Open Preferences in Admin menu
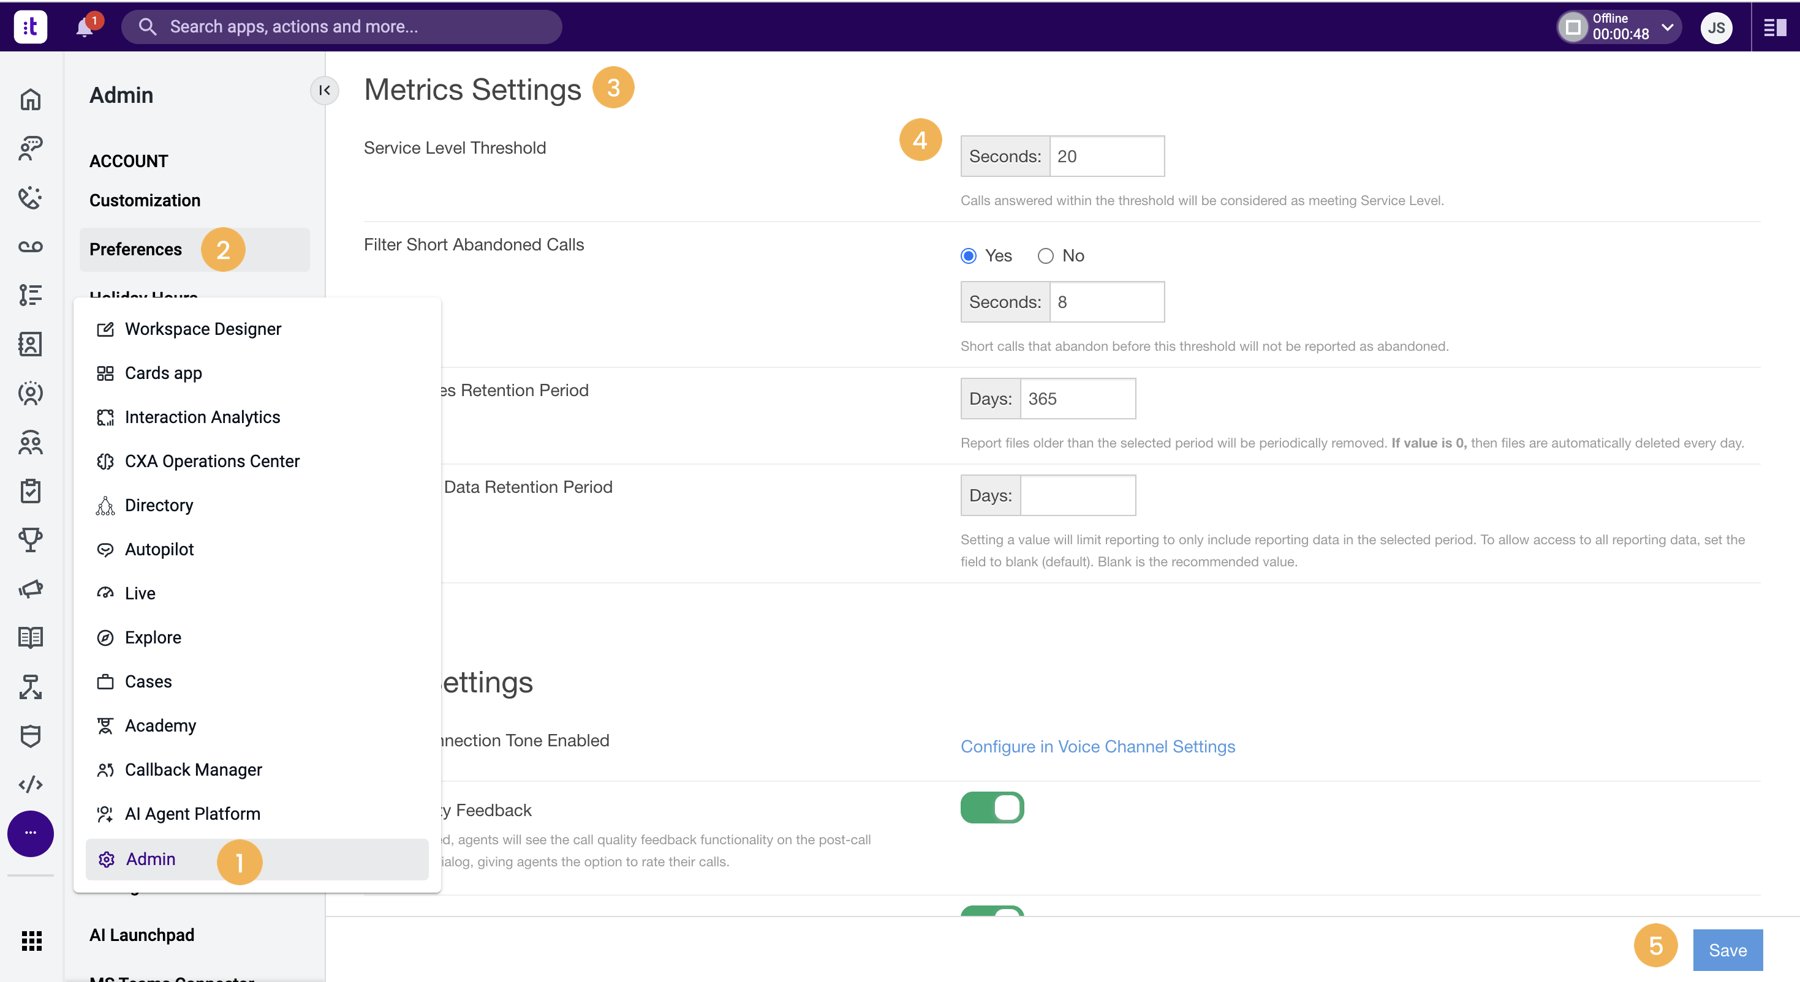The image size is (1800, 982). pyautogui.click(x=194, y=249)
